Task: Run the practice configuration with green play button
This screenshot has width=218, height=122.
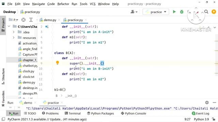Action: pyautogui.click(x=174, y=12)
